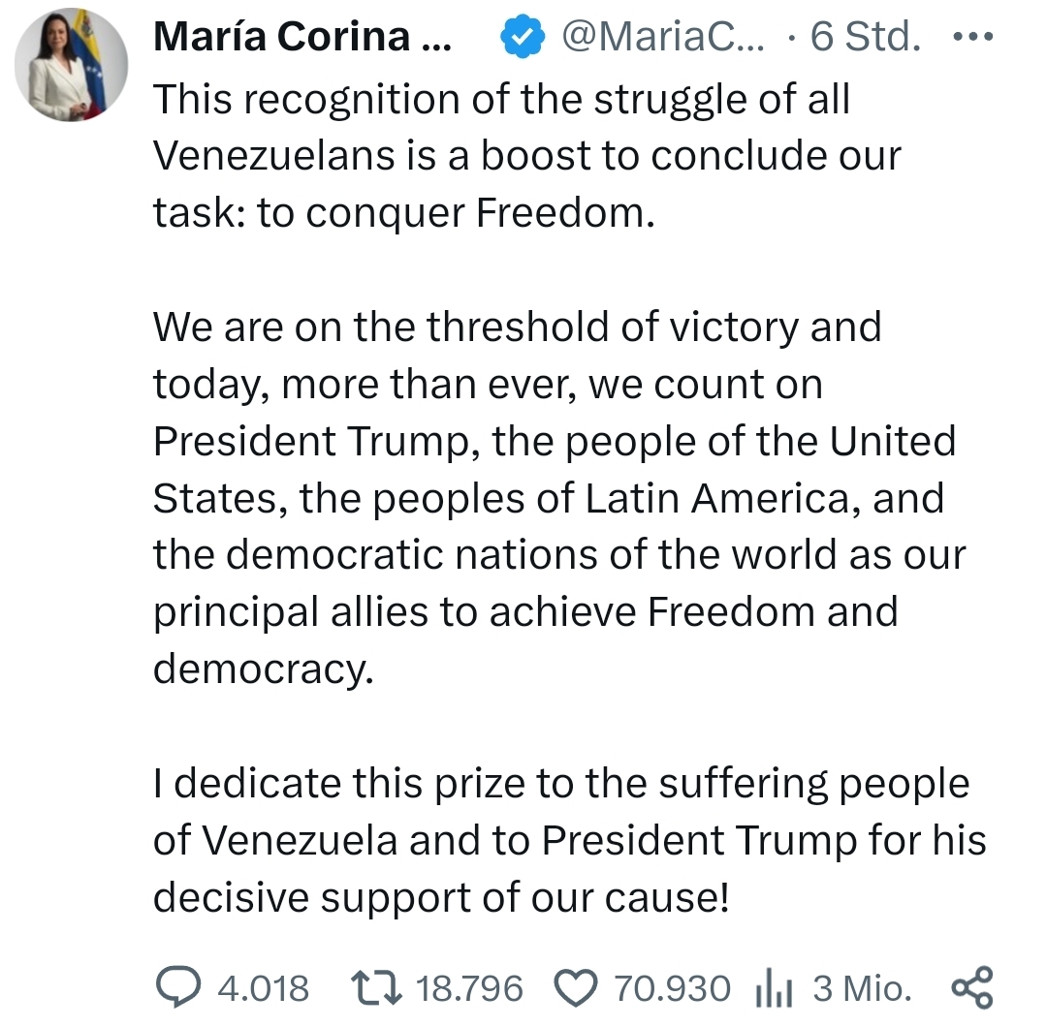Click the repost arrows icon
The width and height of the screenshot is (1047, 1027).
click(375, 987)
